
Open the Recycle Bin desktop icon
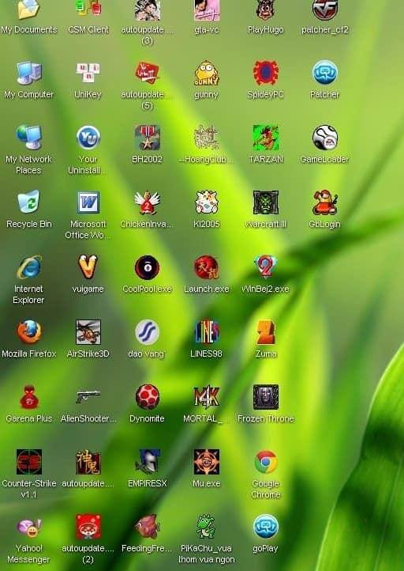click(x=28, y=202)
